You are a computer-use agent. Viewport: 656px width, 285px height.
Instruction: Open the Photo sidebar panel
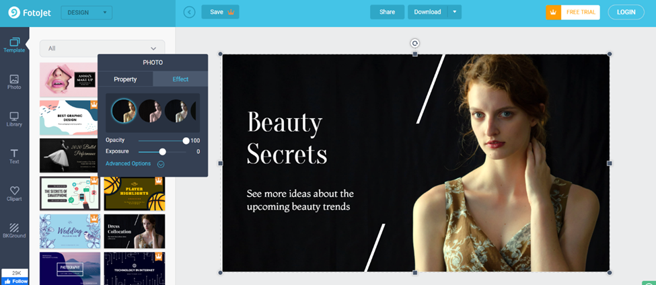pos(14,82)
